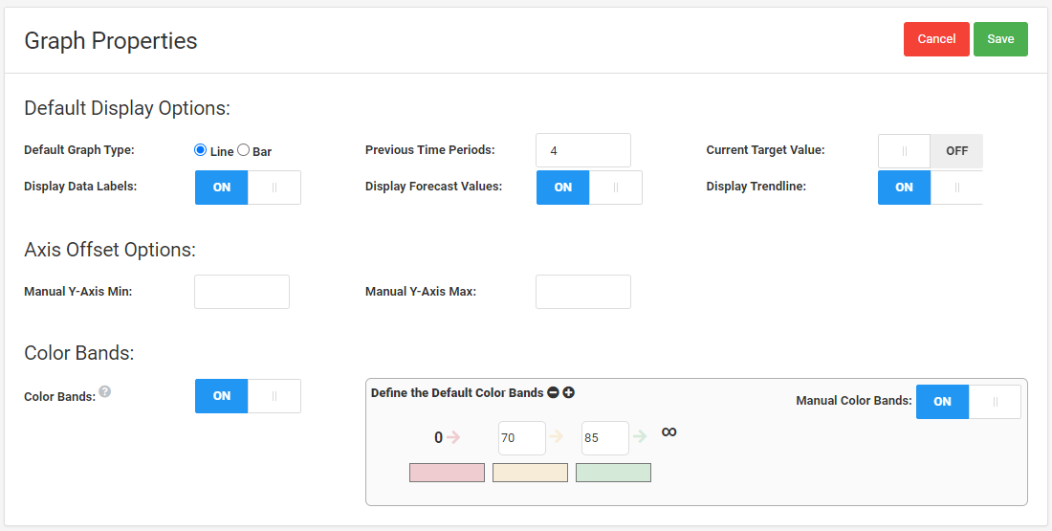
Task: Select the Line graph type radio
Action: click(x=200, y=150)
